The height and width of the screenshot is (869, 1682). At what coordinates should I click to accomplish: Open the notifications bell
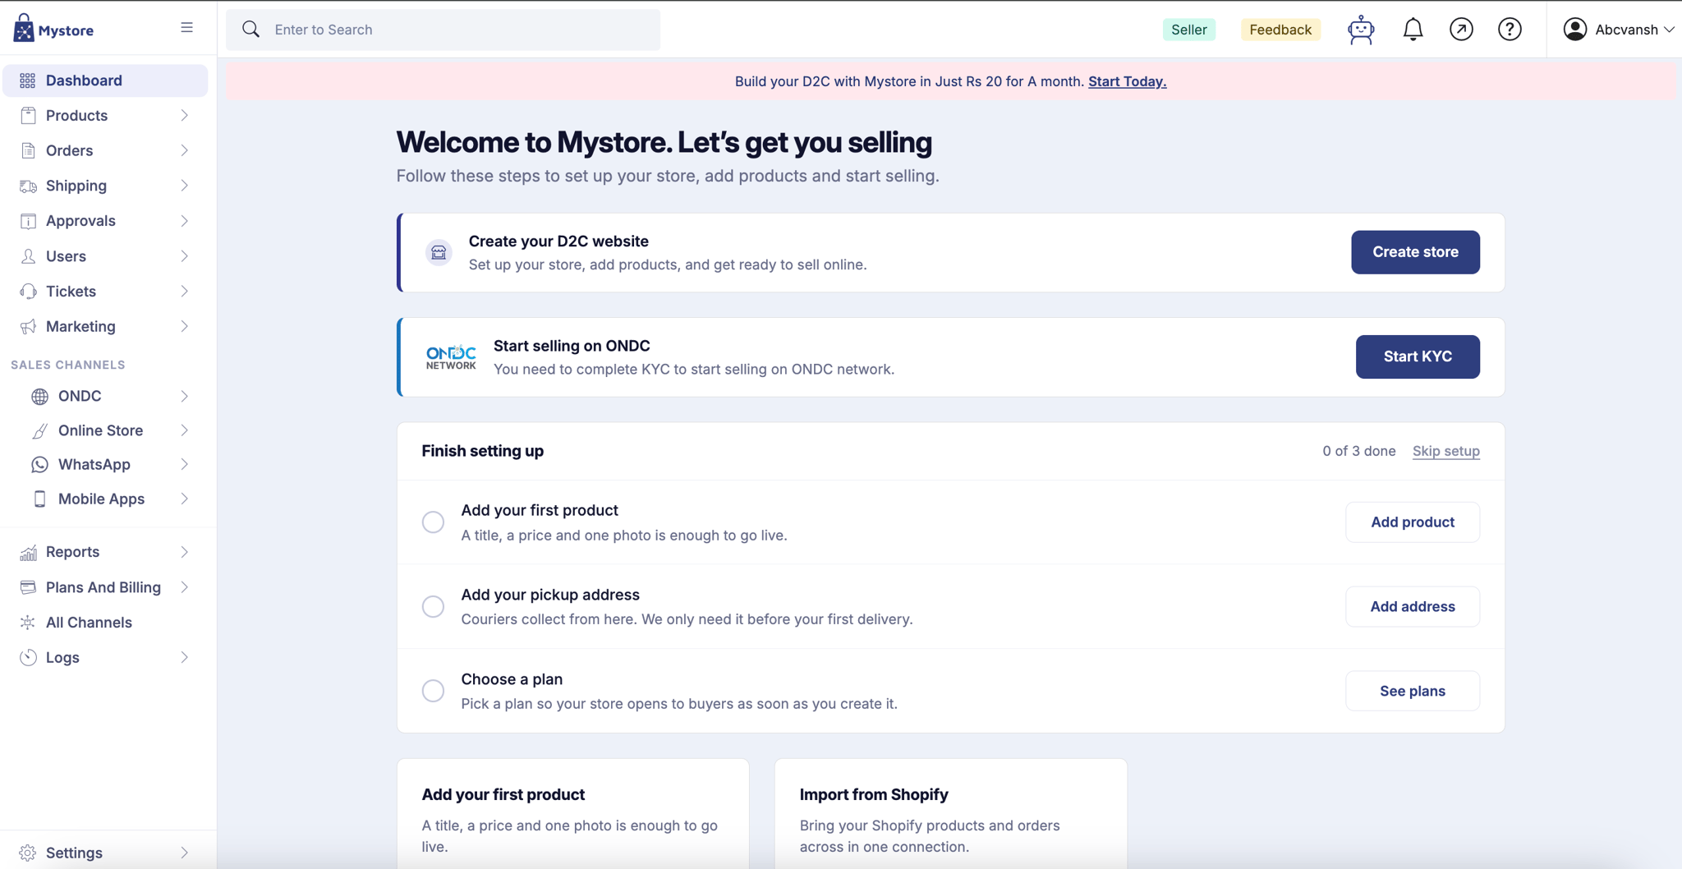tap(1413, 30)
